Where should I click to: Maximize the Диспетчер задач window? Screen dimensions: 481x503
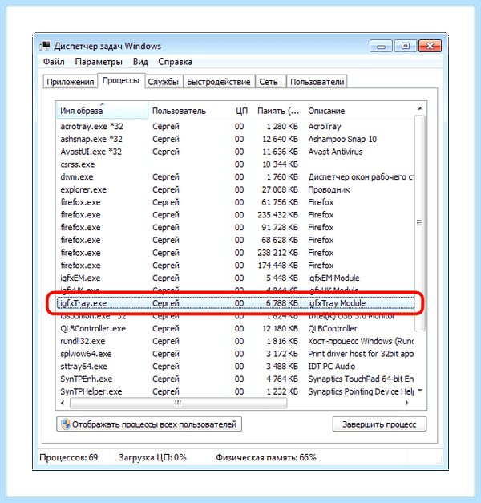click(406, 46)
